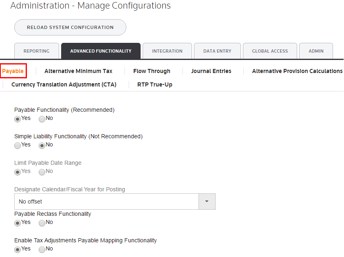Viewport: 344px width, 257px height.
Task: Open Alternative Minimum Tax settings
Action: coord(78,71)
